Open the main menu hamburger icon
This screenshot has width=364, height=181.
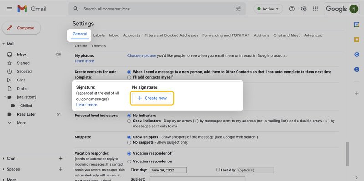(x=10, y=9)
